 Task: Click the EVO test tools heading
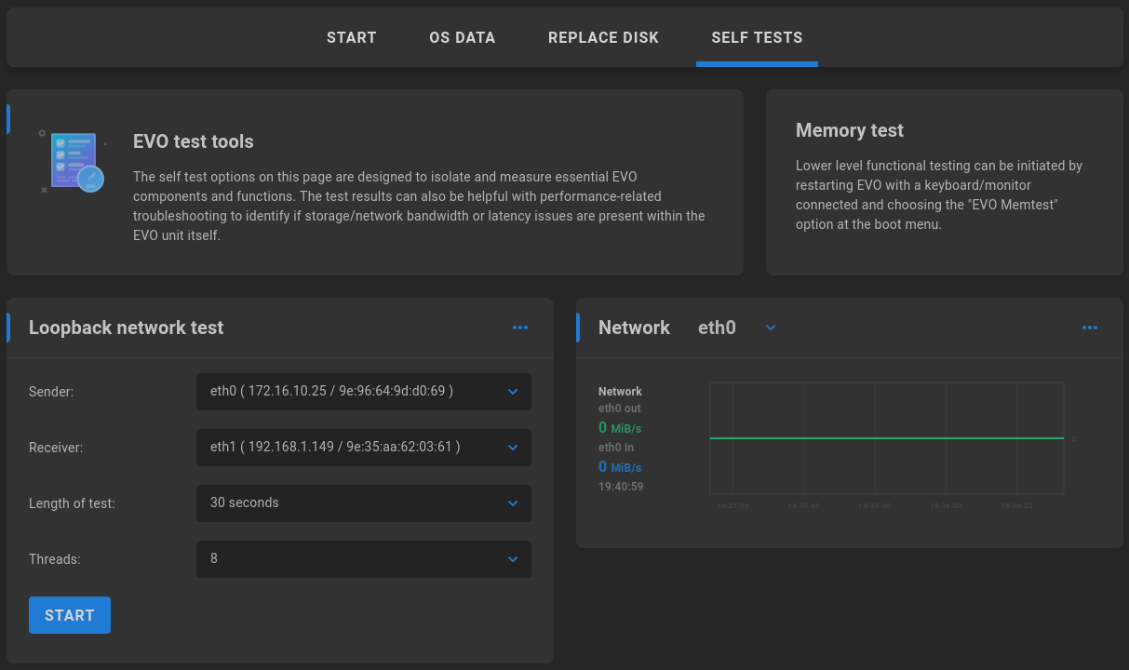(x=194, y=141)
